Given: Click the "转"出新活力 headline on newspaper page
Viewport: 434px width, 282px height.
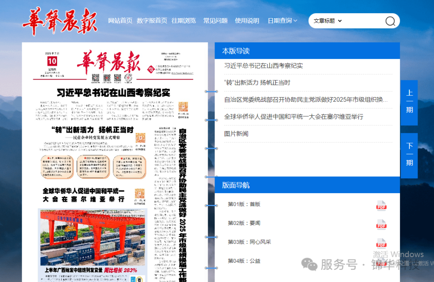Looking at the screenshot, I should (92, 130).
